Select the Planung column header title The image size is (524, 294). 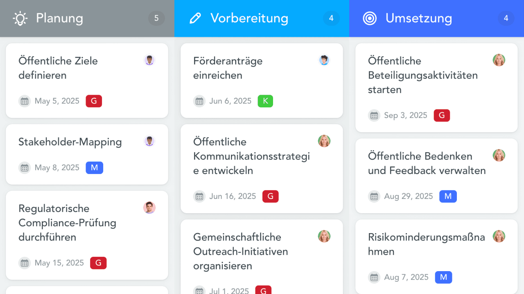pyautogui.click(x=59, y=18)
